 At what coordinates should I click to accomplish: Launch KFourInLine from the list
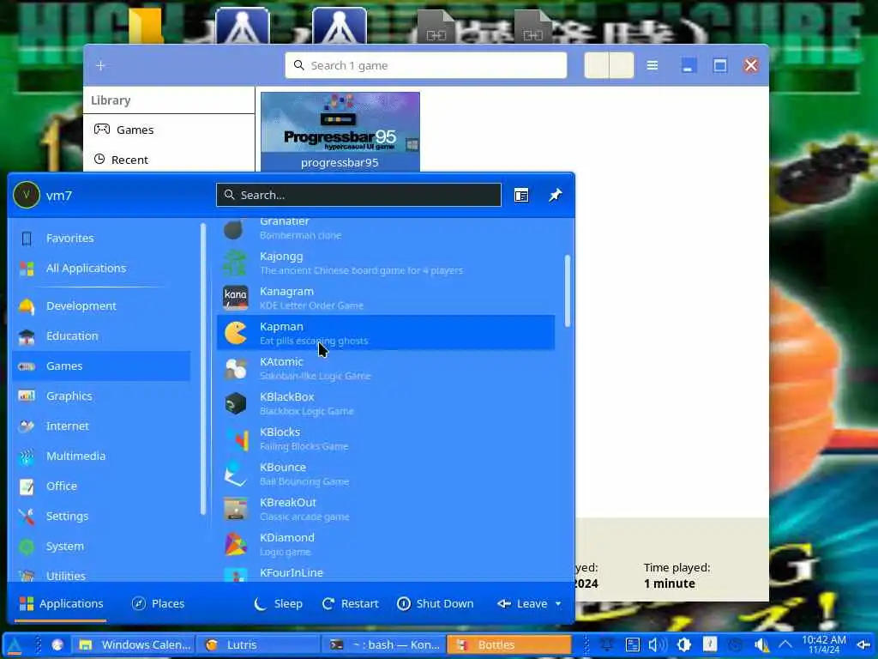tap(386, 572)
